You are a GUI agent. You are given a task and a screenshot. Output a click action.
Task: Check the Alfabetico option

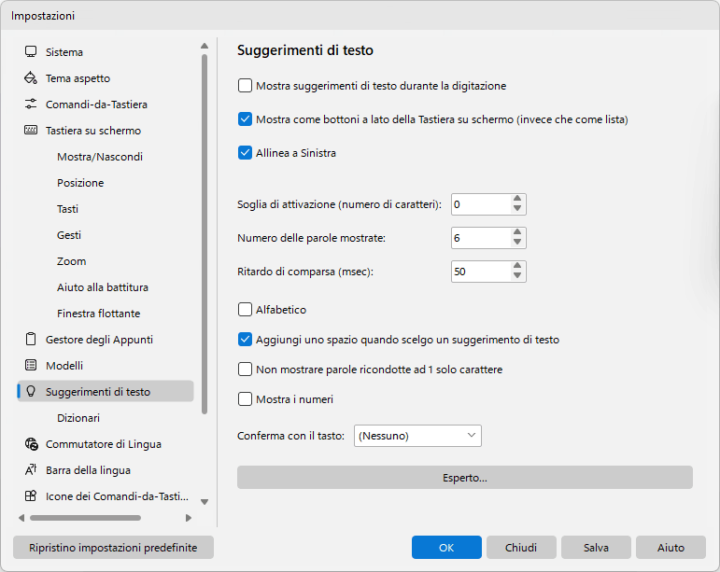coord(245,310)
